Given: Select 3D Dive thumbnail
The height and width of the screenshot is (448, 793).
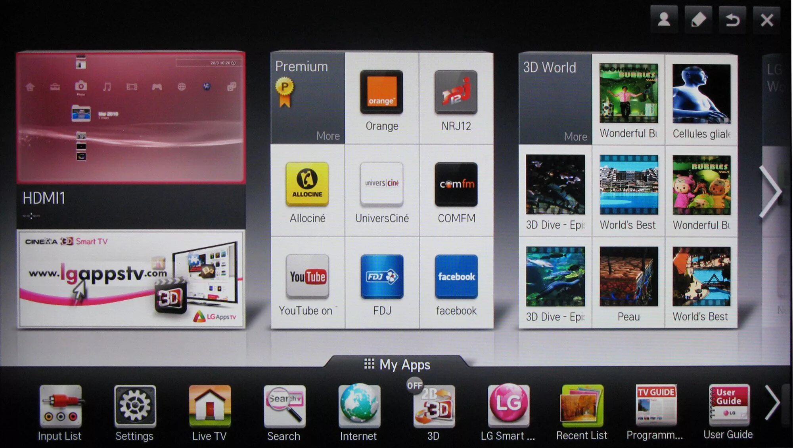Looking at the screenshot, I should (x=555, y=183).
